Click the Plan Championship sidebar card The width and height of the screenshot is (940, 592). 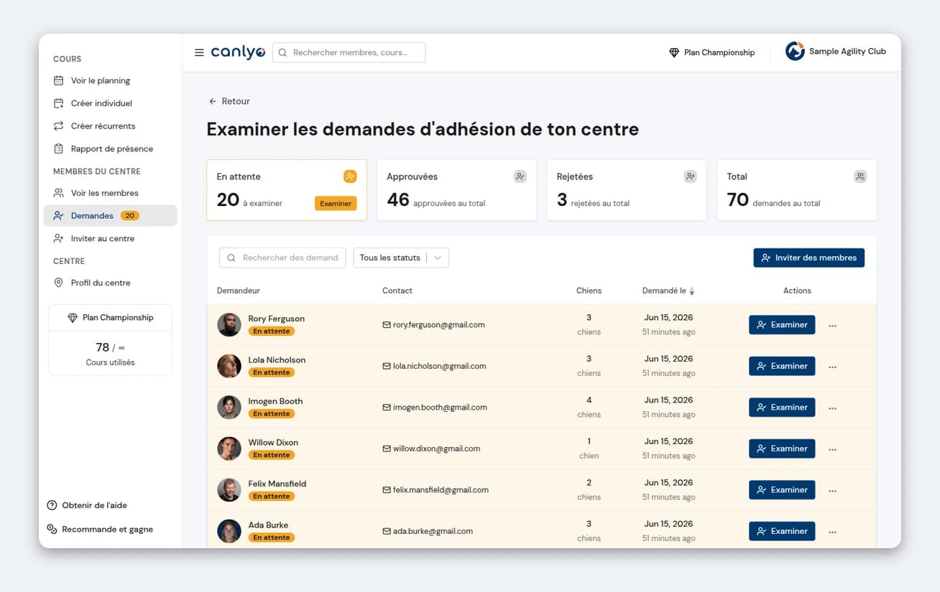click(110, 340)
